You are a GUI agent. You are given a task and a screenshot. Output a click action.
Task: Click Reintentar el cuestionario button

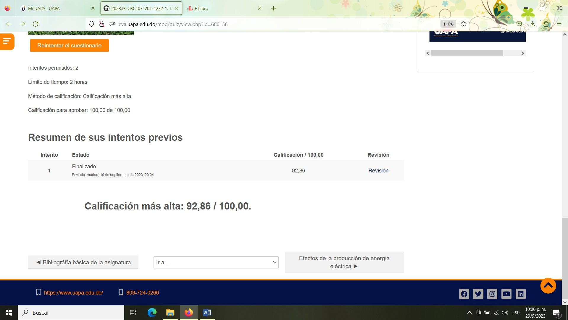coord(69,46)
